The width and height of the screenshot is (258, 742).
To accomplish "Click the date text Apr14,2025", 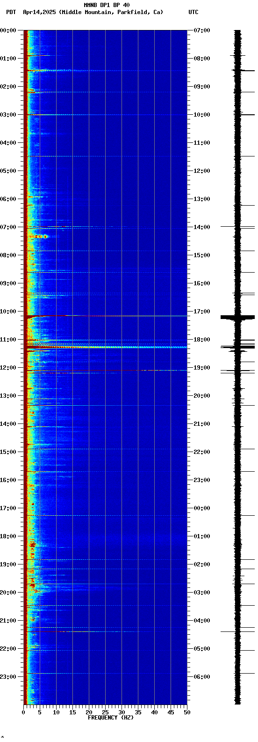I will 39,12.
